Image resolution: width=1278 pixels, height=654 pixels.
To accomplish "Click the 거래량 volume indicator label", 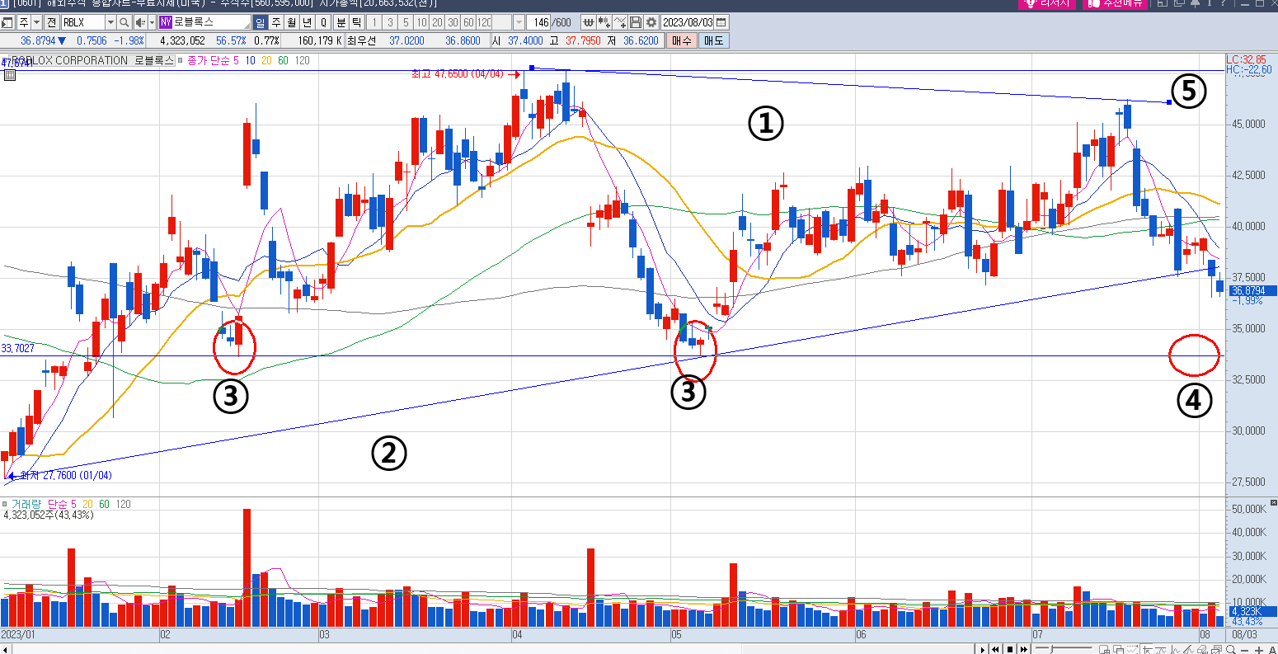I will tap(26, 504).
